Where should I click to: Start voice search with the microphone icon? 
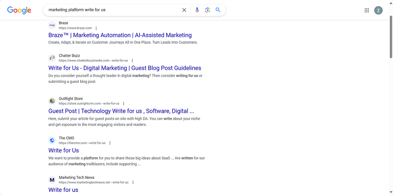click(x=197, y=10)
